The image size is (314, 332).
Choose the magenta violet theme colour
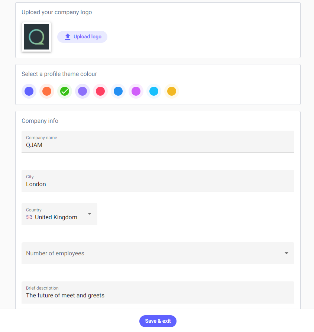pos(136,91)
